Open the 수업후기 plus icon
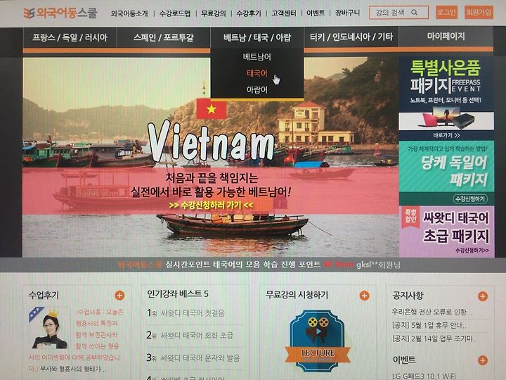Viewport: 506px width, 380px height. coord(119,296)
